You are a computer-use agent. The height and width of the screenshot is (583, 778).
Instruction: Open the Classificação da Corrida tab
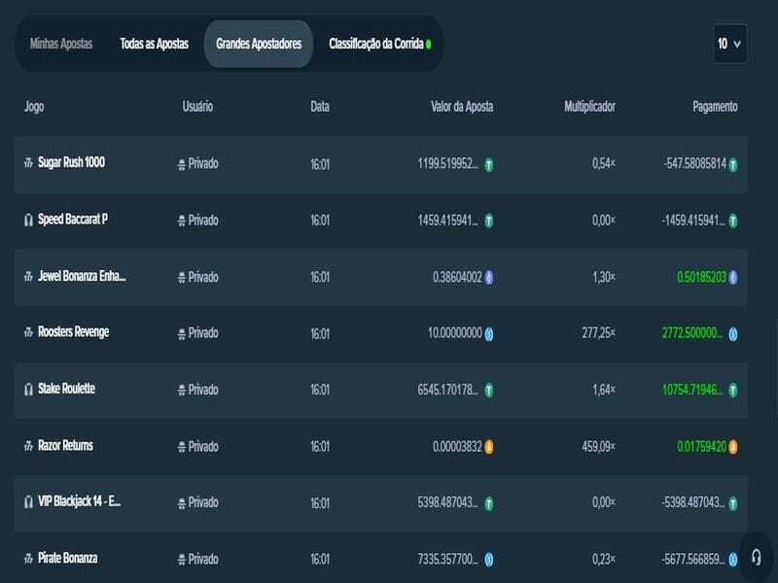coord(379,44)
